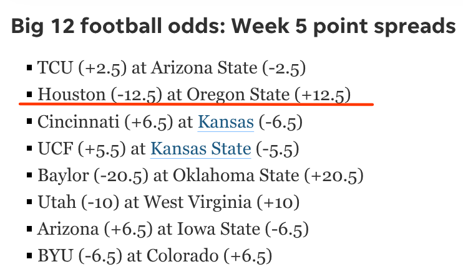Select the Houston at Oregon State line
The image size is (463, 277).
click(x=194, y=95)
